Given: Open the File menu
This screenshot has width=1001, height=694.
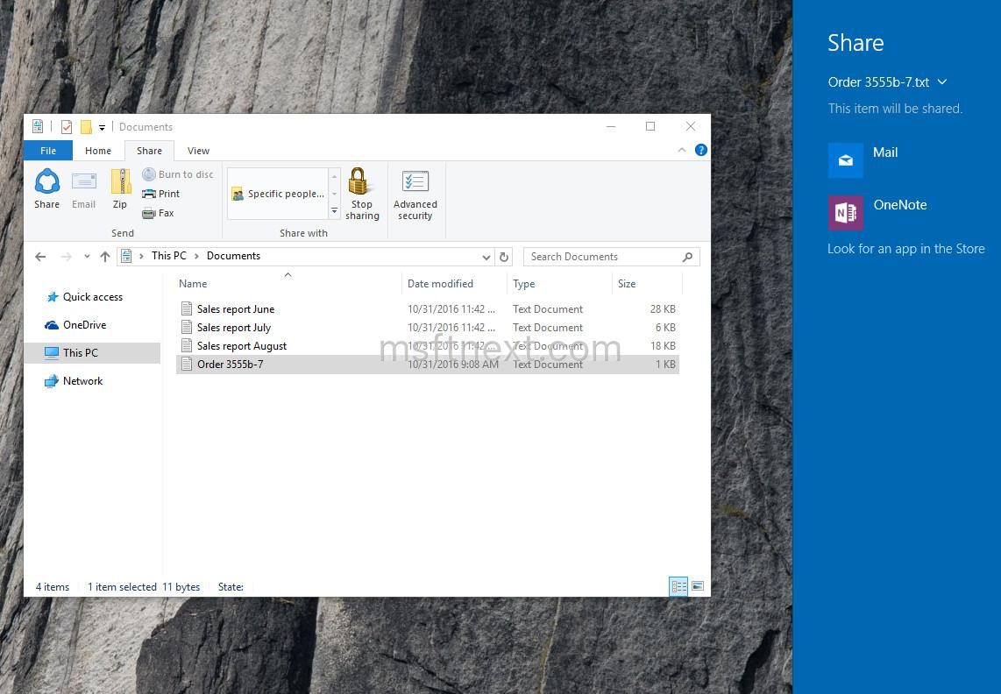Looking at the screenshot, I should [47, 150].
